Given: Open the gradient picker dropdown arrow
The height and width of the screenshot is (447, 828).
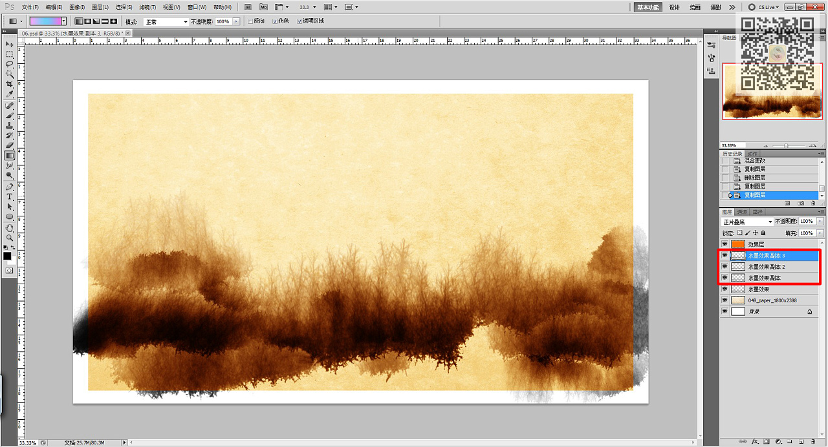Looking at the screenshot, I should pos(64,21).
